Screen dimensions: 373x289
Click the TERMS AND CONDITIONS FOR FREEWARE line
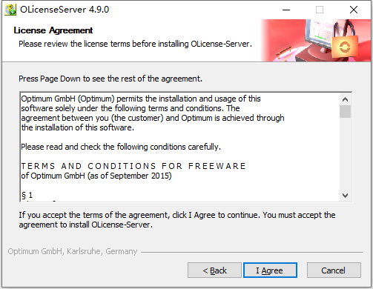133,166
